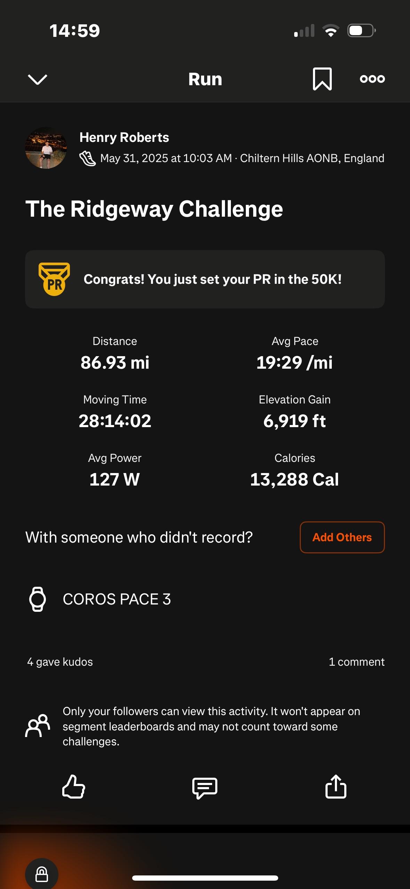The width and height of the screenshot is (410, 889).
Task: Share the activity with the share icon
Action: click(336, 787)
